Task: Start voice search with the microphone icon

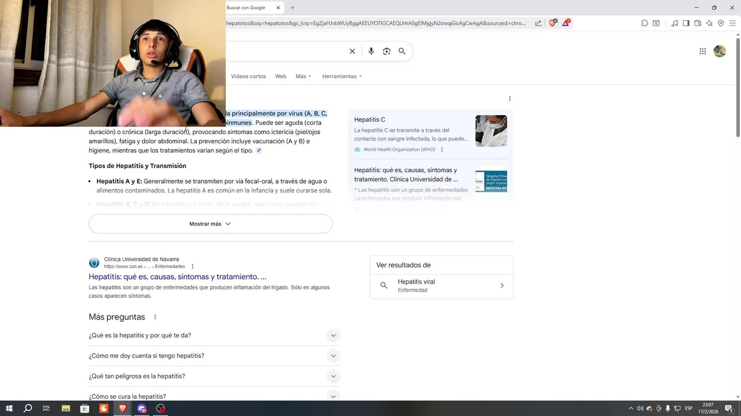Action: coord(371,51)
